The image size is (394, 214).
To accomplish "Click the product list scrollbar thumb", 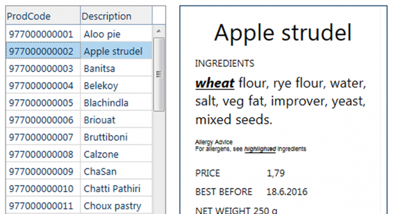I will [159, 74].
